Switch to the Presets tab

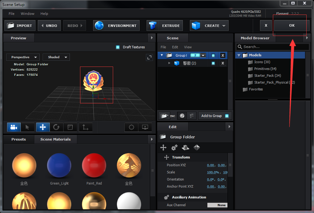coord(19,139)
